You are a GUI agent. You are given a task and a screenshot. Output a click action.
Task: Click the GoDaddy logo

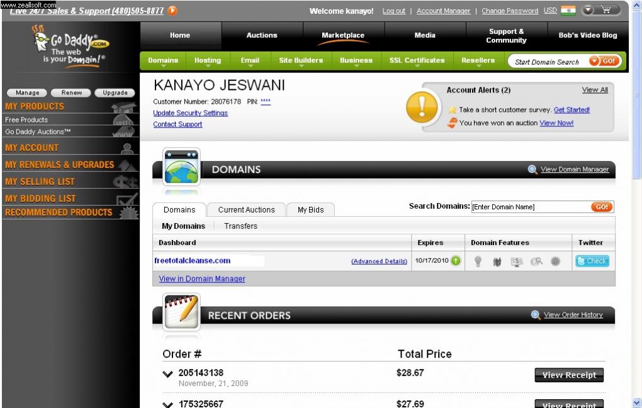pos(71,46)
